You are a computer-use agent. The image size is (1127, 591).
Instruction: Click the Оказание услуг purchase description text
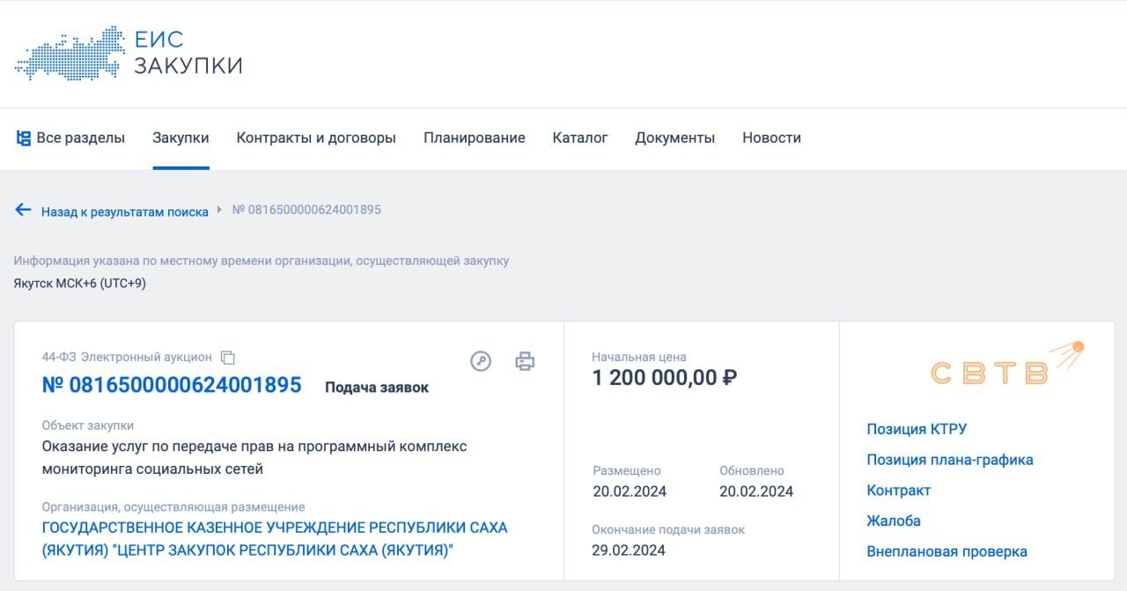pos(254,458)
